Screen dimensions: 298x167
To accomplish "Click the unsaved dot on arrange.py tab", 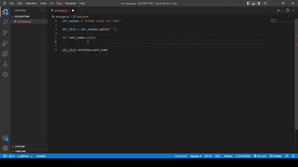I will click(x=73, y=11).
